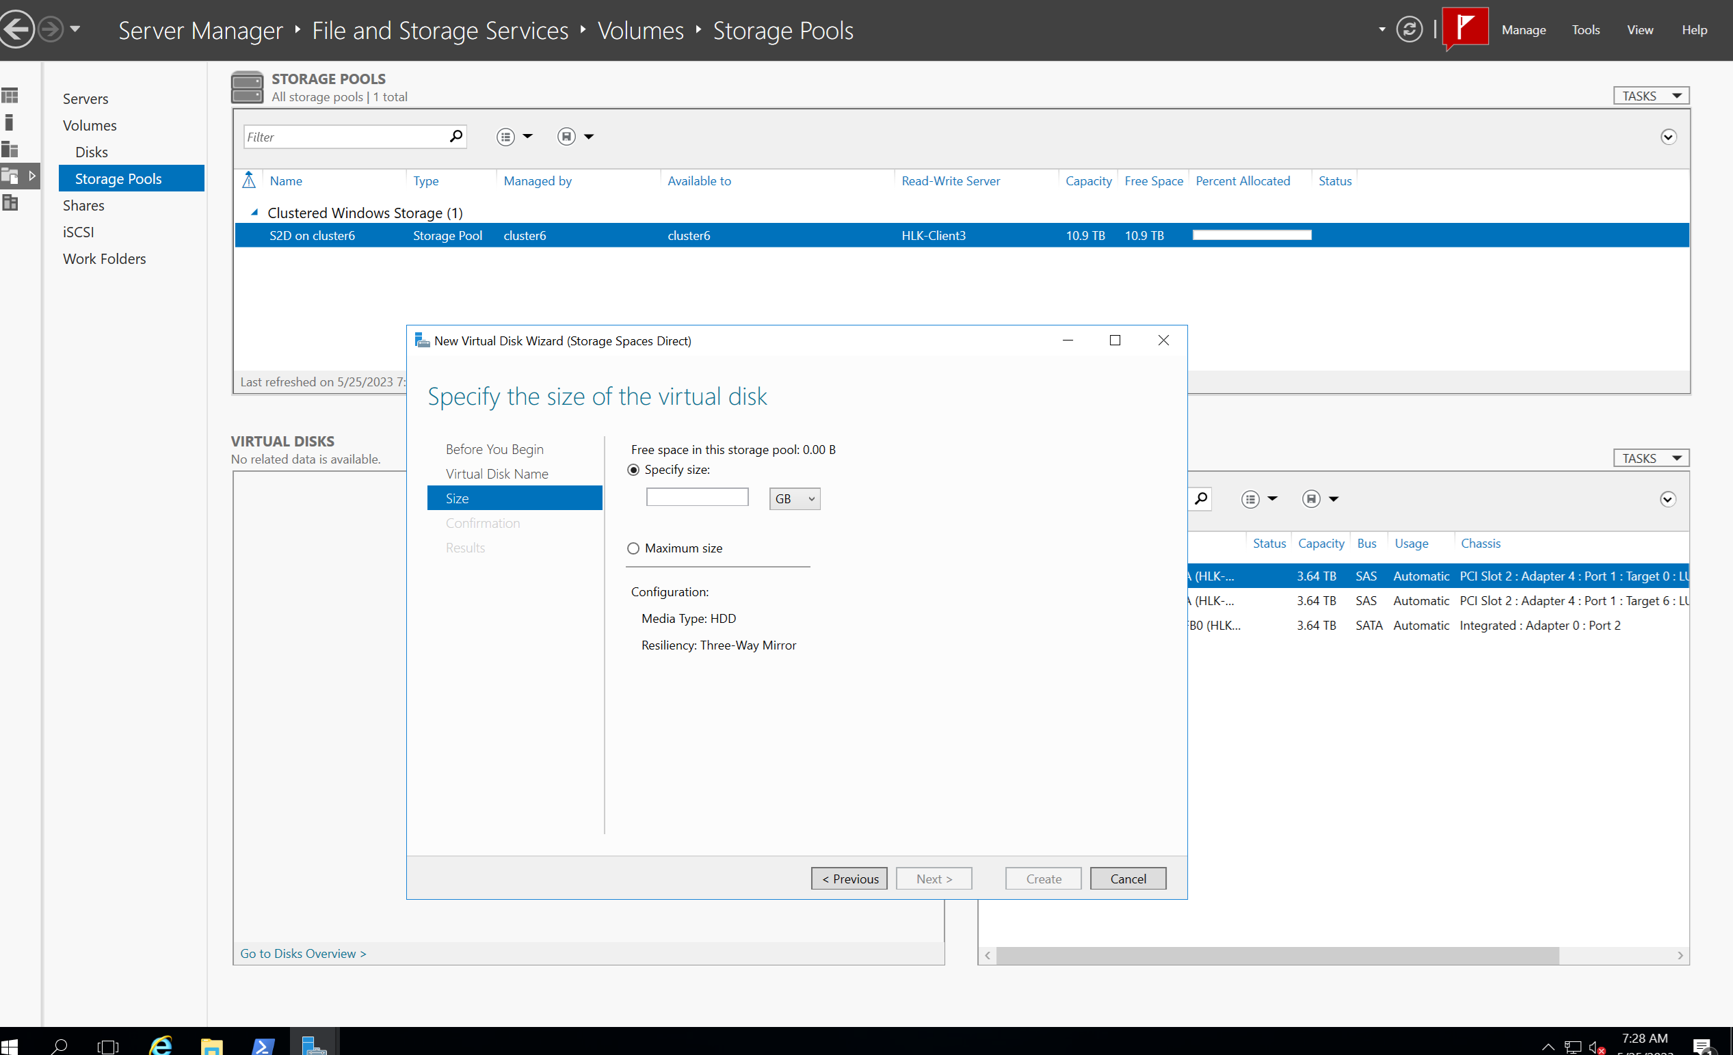Select the Maximum size option

[633, 548]
